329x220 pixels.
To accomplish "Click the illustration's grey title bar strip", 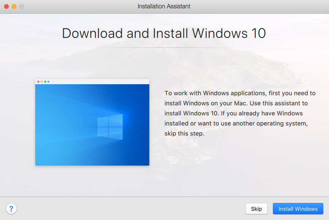I will [x=92, y=82].
